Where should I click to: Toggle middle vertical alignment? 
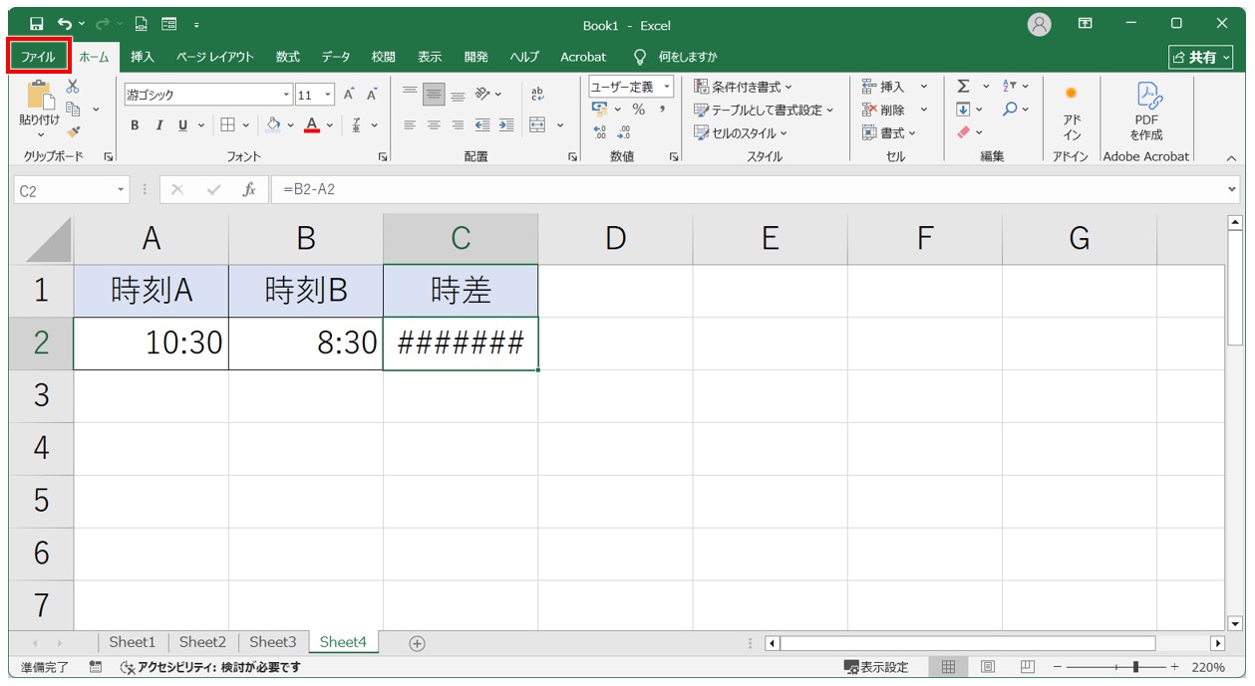434,95
